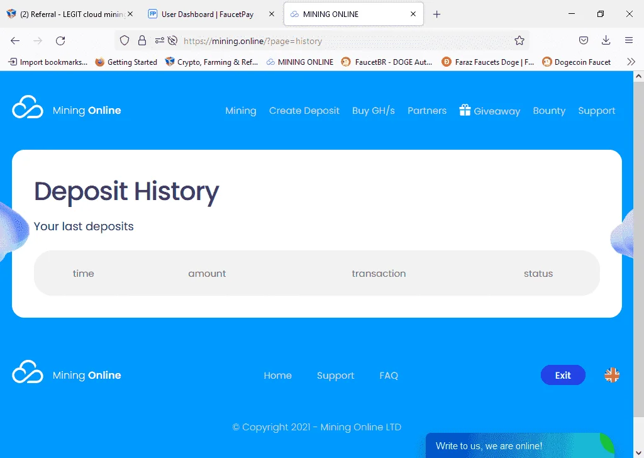This screenshot has height=458, width=644.
Task: Change language via the UK flag icon
Action: [612, 375]
